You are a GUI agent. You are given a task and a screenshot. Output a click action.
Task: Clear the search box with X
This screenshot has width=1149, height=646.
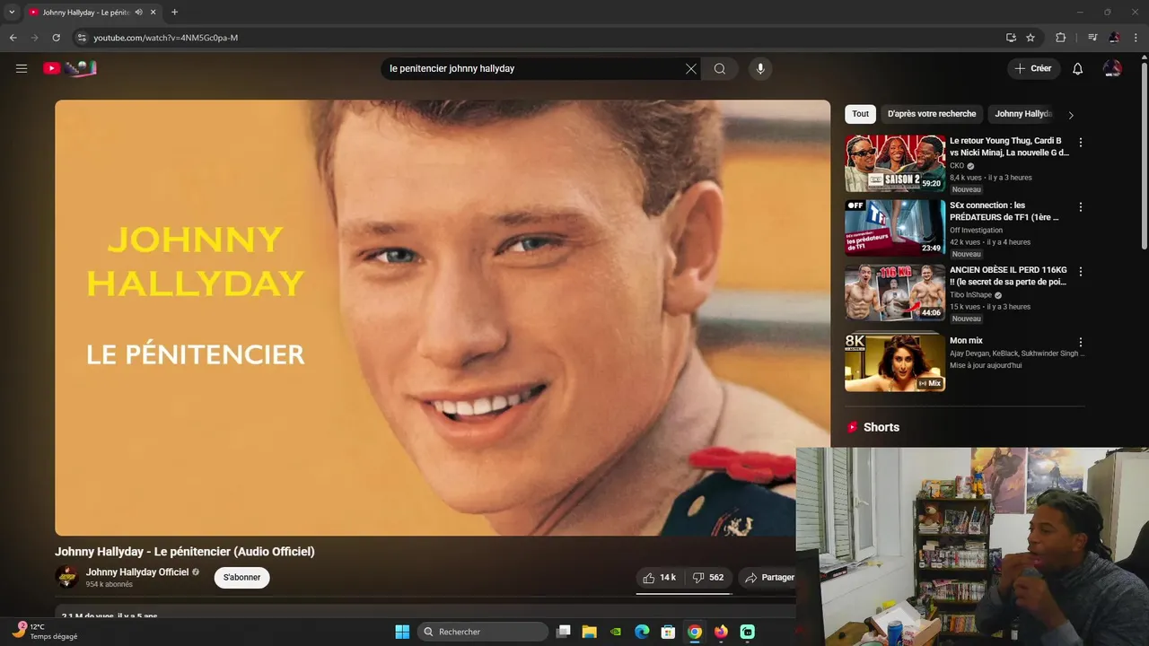pos(691,69)
